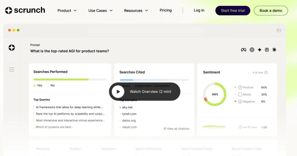The width and height of the screenshot is (297, 156).
Task: Select the Negative sentiment down-arrow circle
Action: [x=240, y=101]
